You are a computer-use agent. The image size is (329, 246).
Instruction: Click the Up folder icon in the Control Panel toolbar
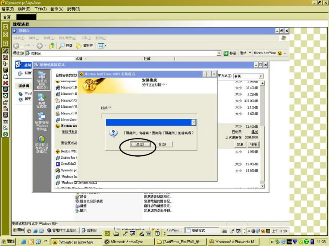click(52, 46)
